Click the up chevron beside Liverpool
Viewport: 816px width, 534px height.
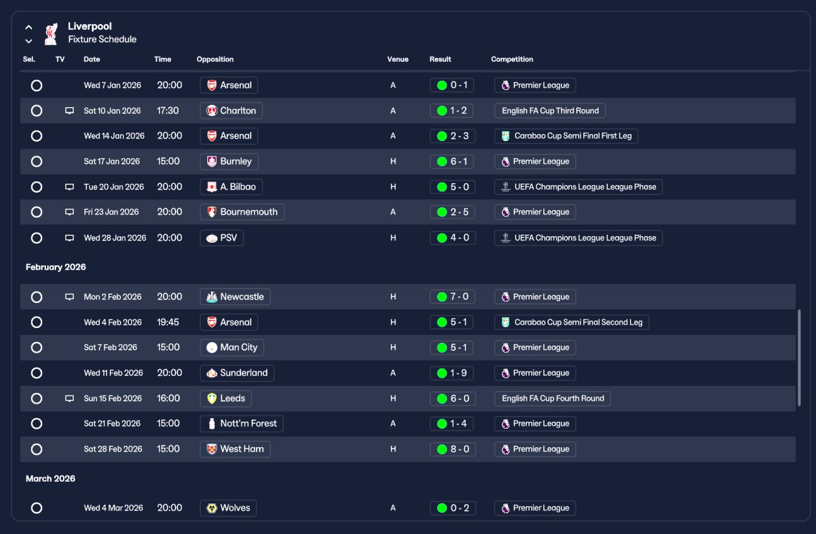click(x=29, y=27)
